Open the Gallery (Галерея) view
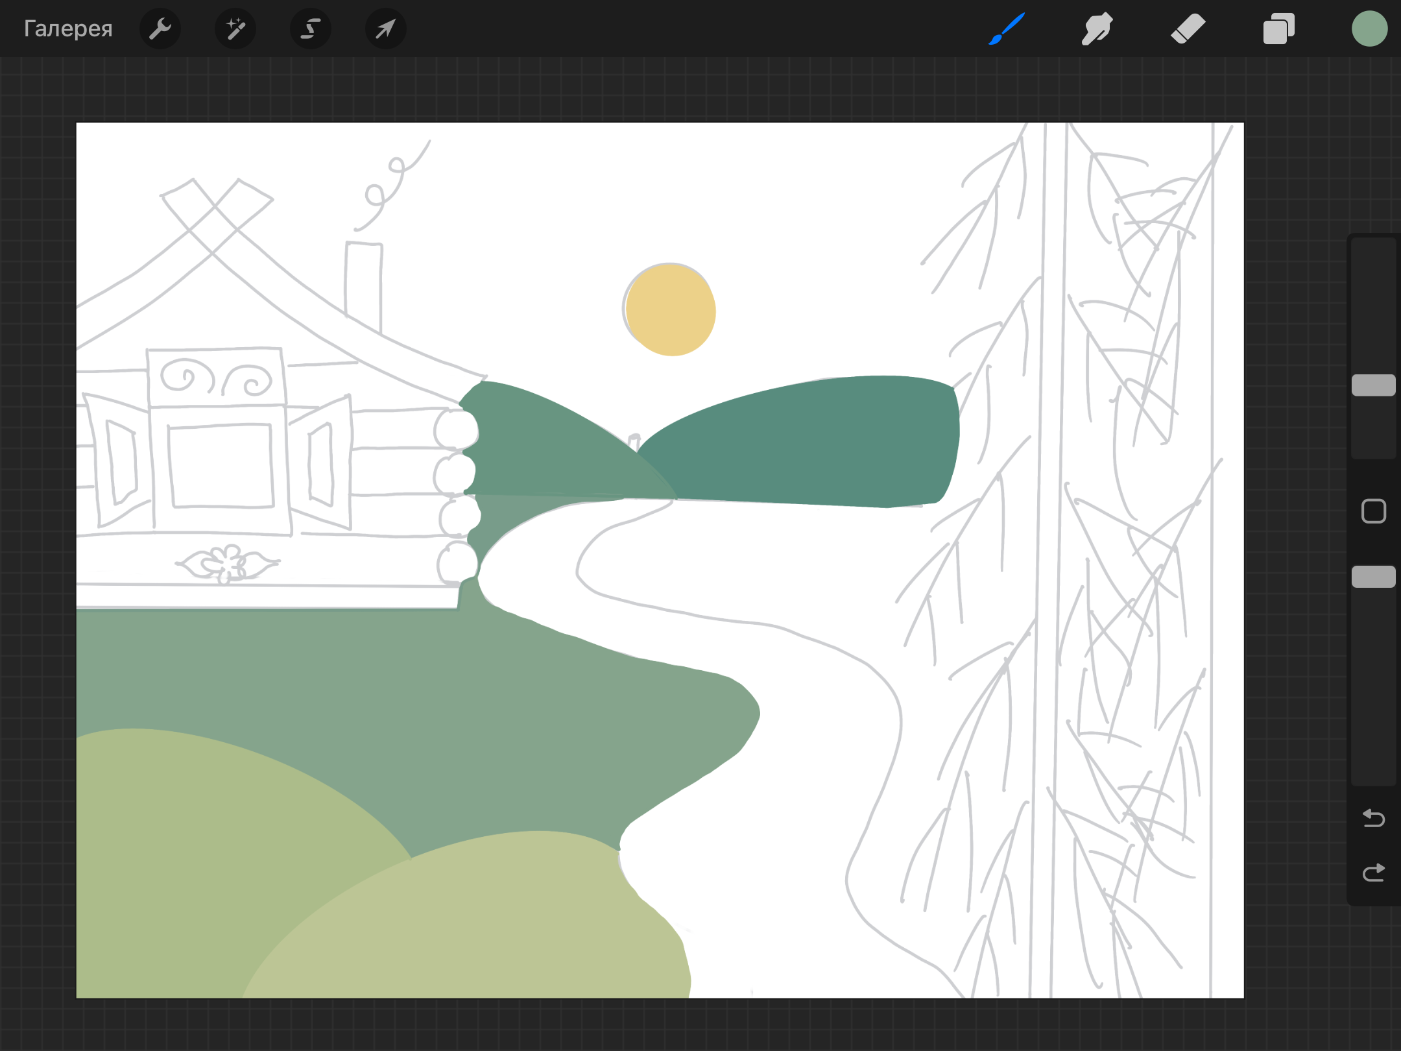 [68, 29]
